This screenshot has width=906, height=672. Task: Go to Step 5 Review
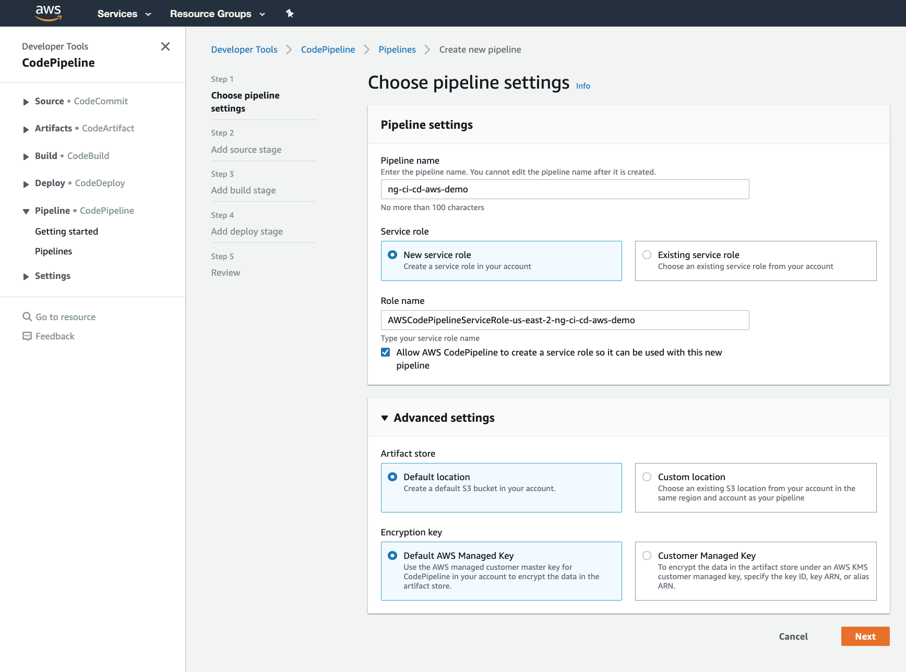pyautogui.click(x=225, y=273)
